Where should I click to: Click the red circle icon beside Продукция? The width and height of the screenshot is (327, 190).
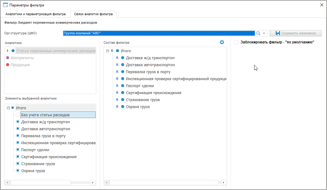tap(8, 65)
